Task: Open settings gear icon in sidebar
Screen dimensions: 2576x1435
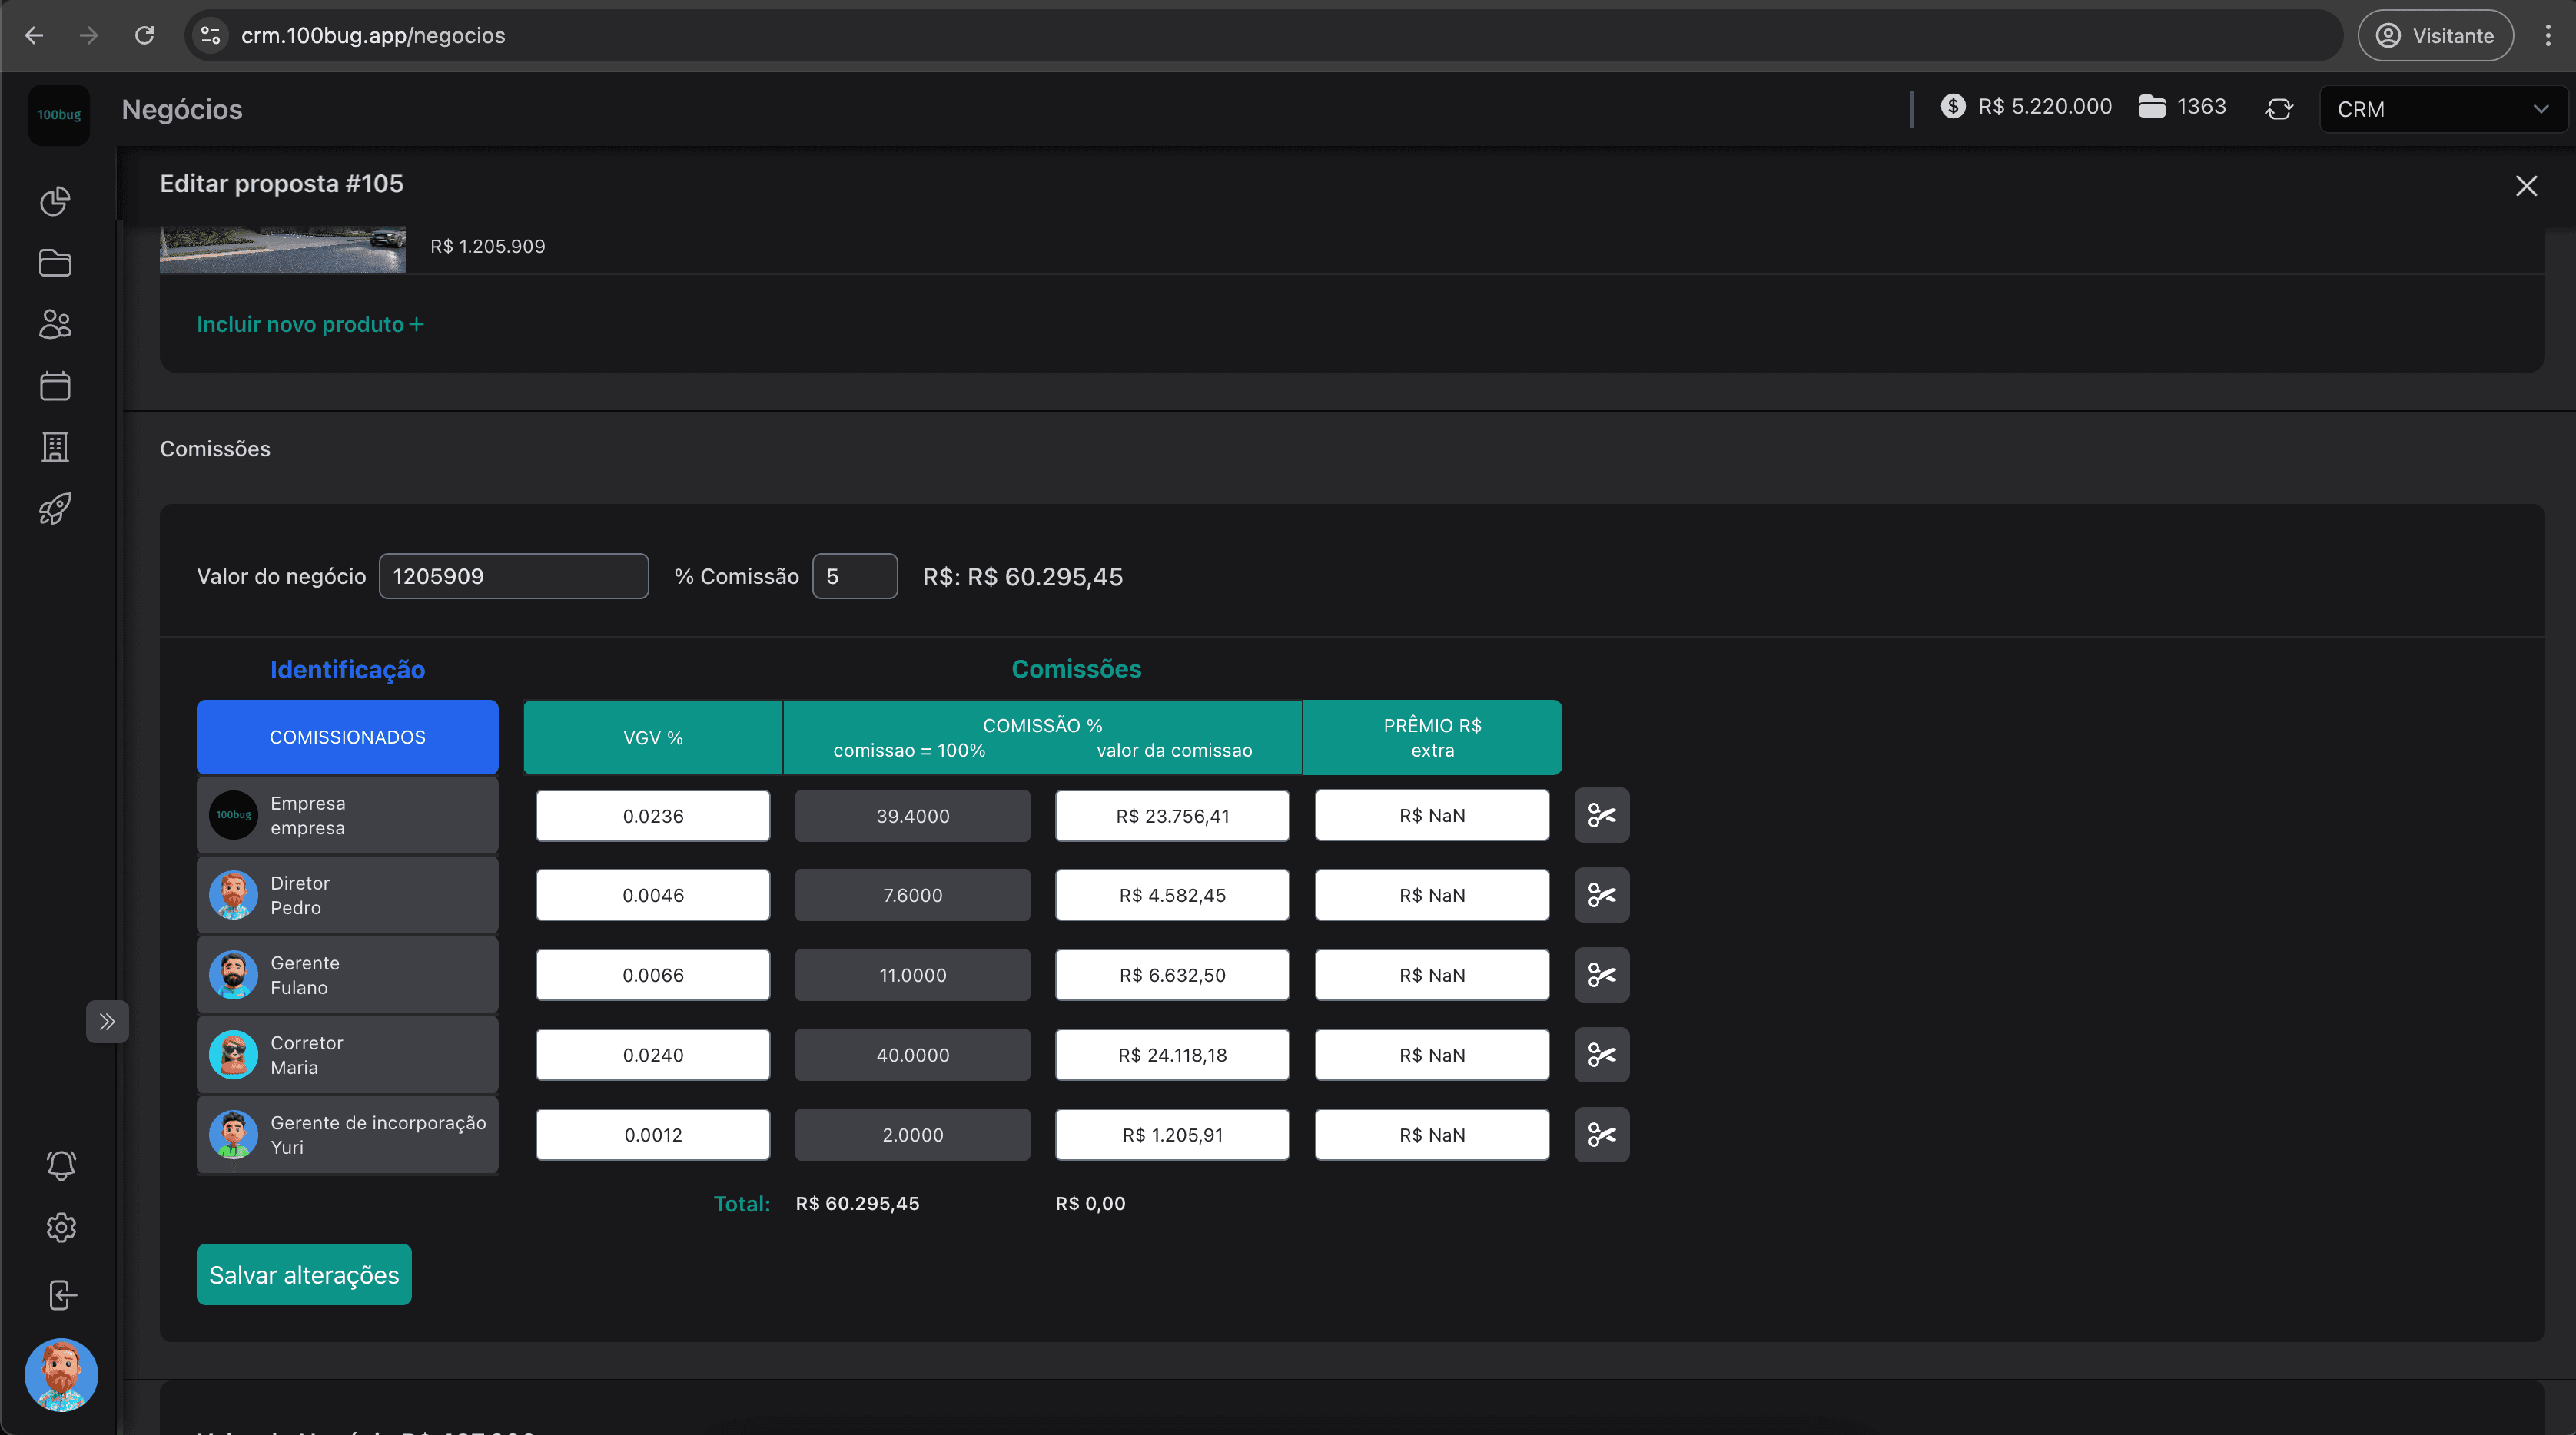Action: click(x=61, y=1227)
